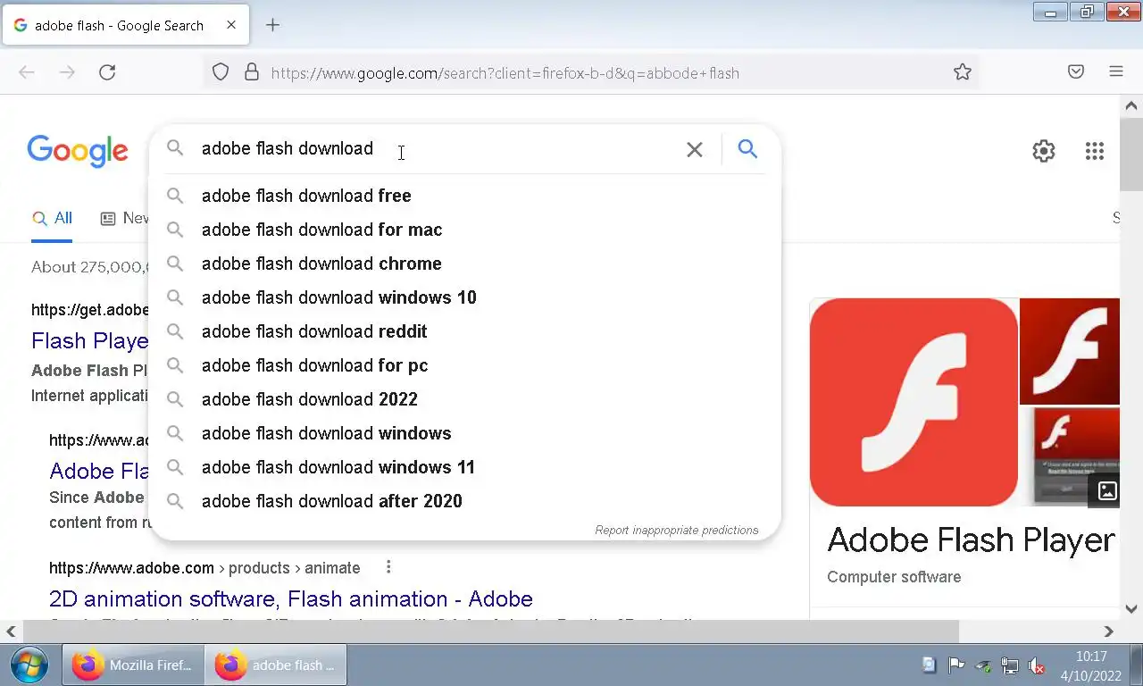Reload the current page

107,72
